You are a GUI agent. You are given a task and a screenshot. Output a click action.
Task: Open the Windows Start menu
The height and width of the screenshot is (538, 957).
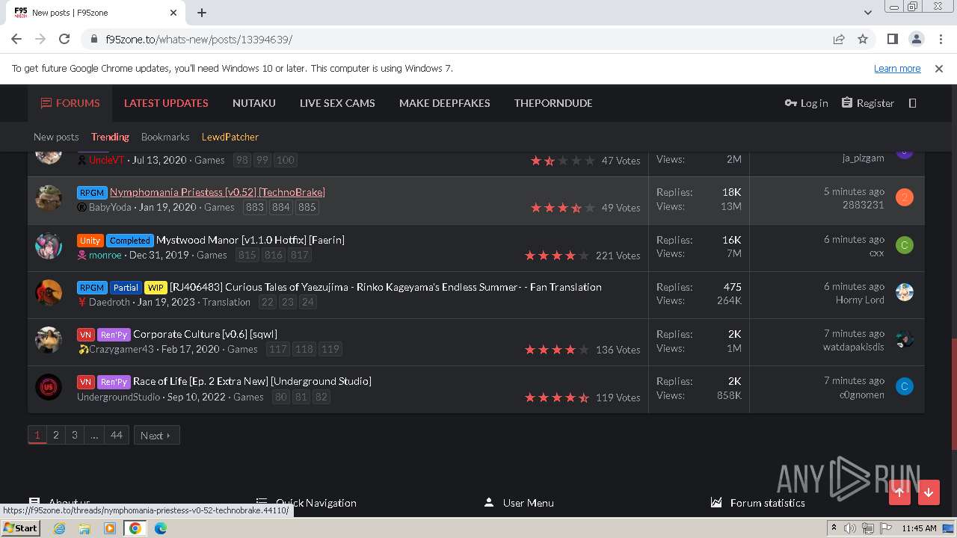click(x=21, y=528)
